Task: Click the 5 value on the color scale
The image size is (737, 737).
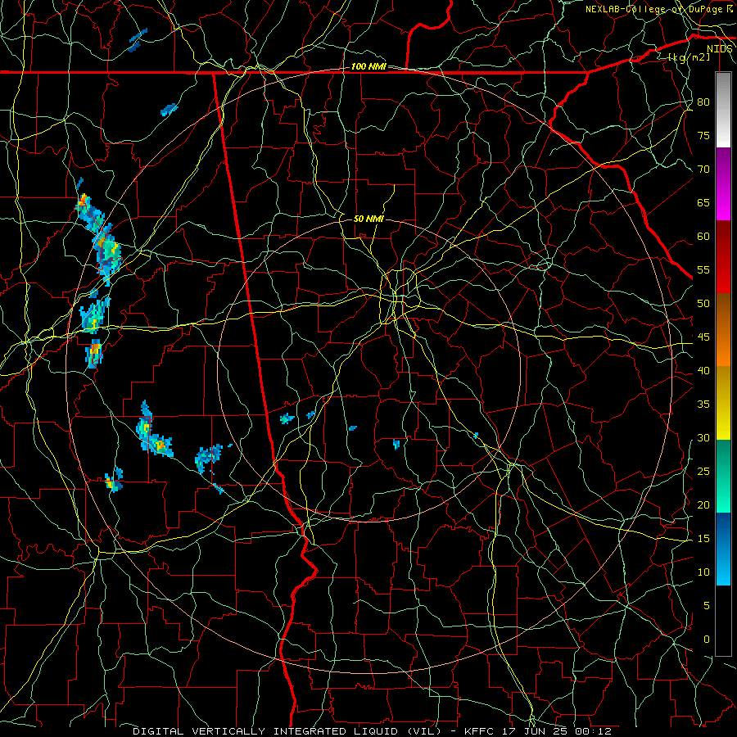Action: pyautogui.click(x=707, y=606)
